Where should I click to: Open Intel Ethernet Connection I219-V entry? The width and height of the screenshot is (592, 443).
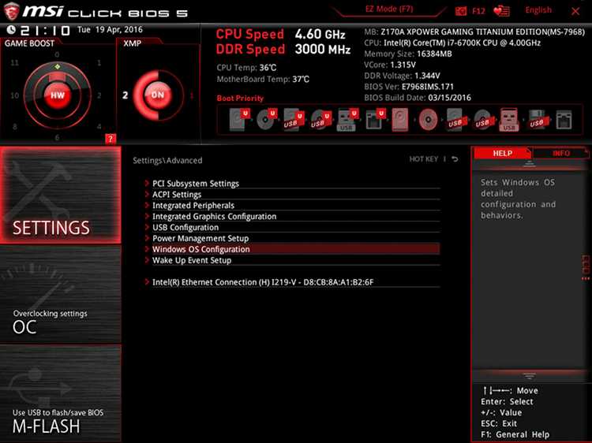click(292, 282)
